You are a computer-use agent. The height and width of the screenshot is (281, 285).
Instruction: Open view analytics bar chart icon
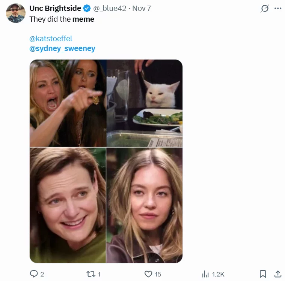coord(205,274)
